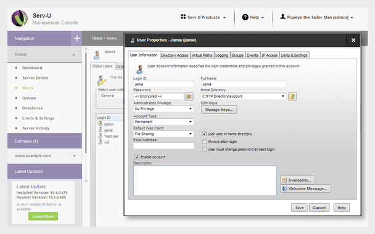Click the Cancel button
The image size is (375, 234).
pyautogui.click(x=319, y=208)
